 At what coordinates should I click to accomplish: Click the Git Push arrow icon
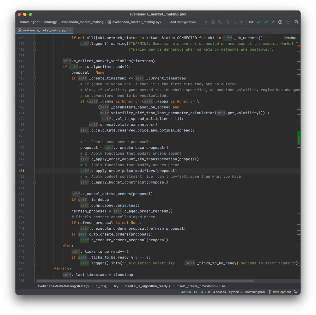coord(273,22)
